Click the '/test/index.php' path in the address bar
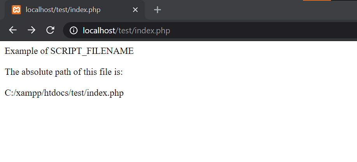This screenshot has width=357, height=162. [x=143, y=30]
